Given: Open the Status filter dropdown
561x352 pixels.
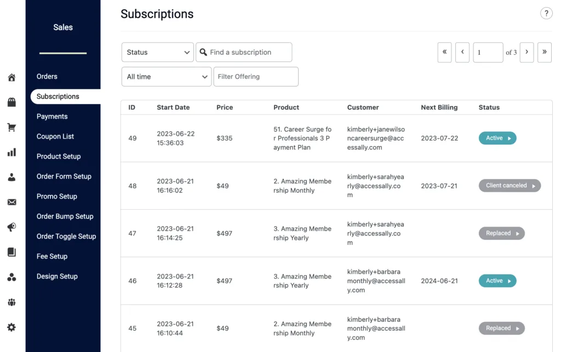Looking at the screenshot, I should [157, 52].
